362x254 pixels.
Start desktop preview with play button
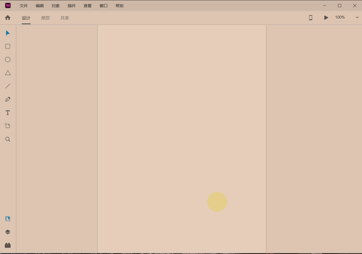326,17
